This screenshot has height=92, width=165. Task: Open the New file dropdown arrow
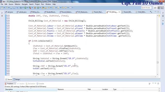tap(4, 8)
